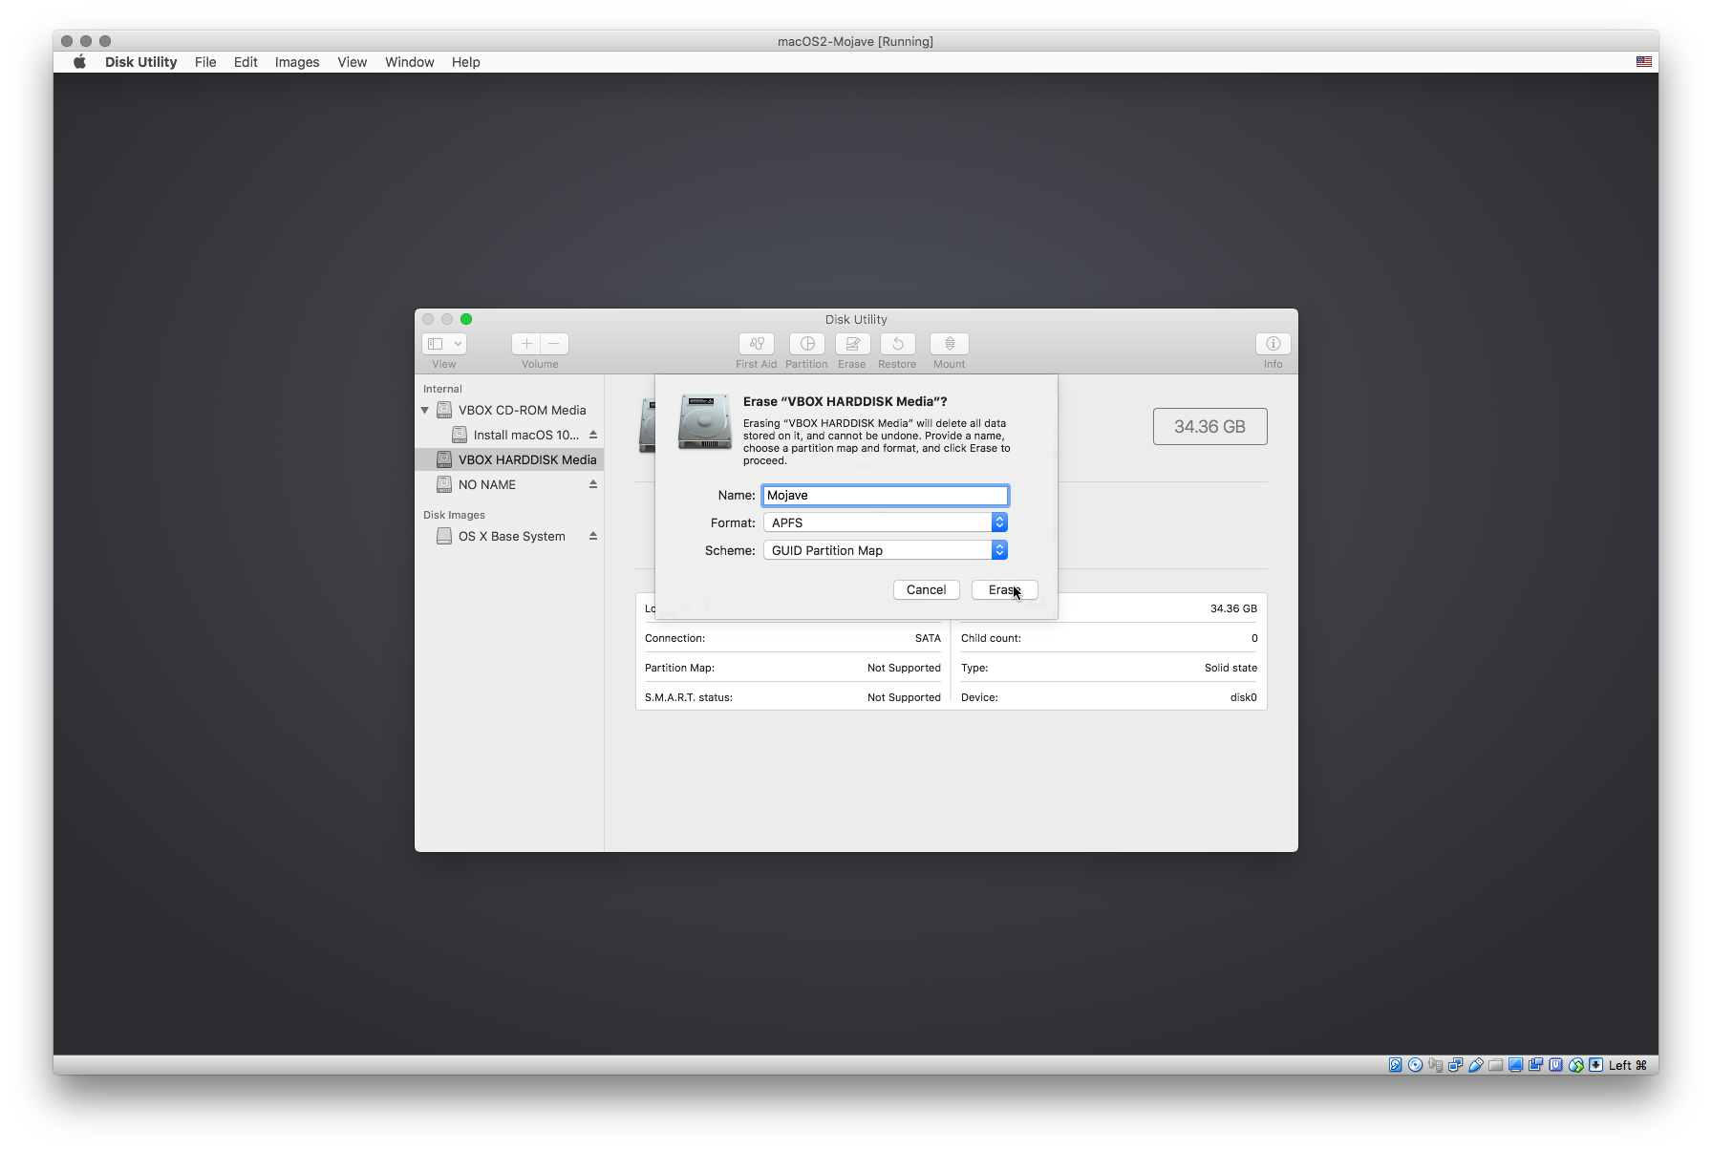Eject Install macOS 10 volume
Image resolution: width=1712 pixels, height=1151 pixels.
(x=593, y=435)
